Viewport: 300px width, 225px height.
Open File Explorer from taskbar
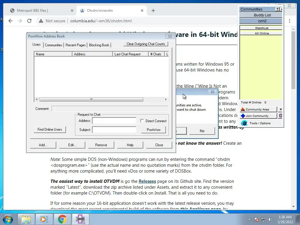[x=26, y=219]
